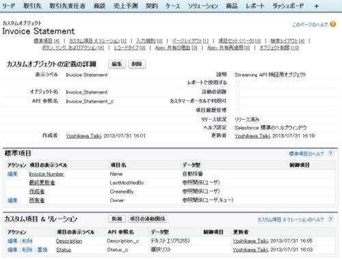Open the Invoice Number field link
Viewport: 342px width, 259px height.
47,174
